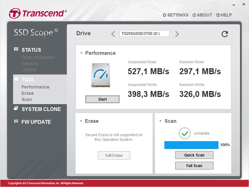Image resolution: width=249 pixels, height=187 pixels.
Task: Click the 100% scan progress label
Action: (225, 145)
